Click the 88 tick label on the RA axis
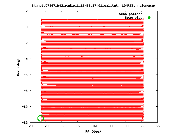 (x=126, y=126)
